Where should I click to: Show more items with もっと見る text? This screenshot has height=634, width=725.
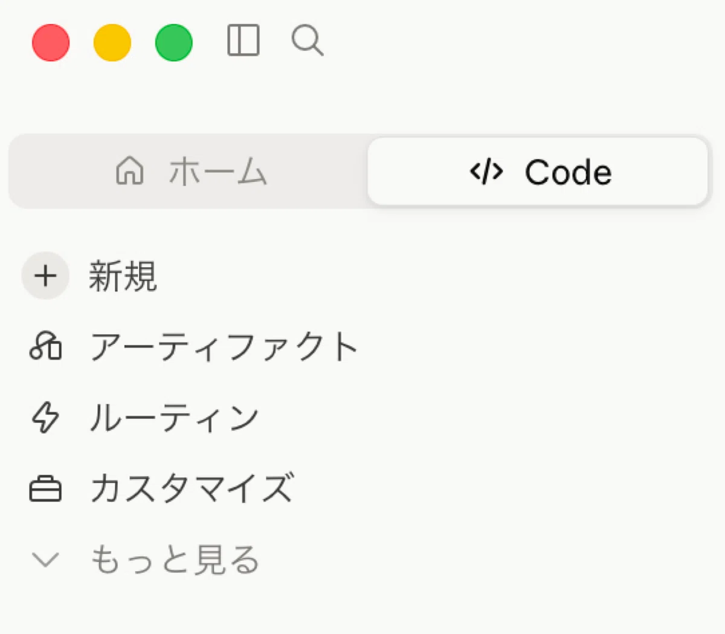click(175, 560)
